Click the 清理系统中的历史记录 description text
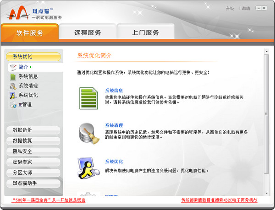275x210 pixels. click(x=176, y=135)
